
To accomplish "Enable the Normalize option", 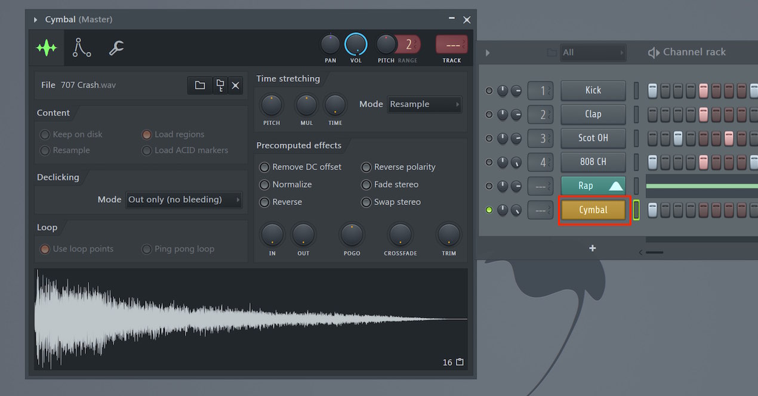I will coord(264,185).
